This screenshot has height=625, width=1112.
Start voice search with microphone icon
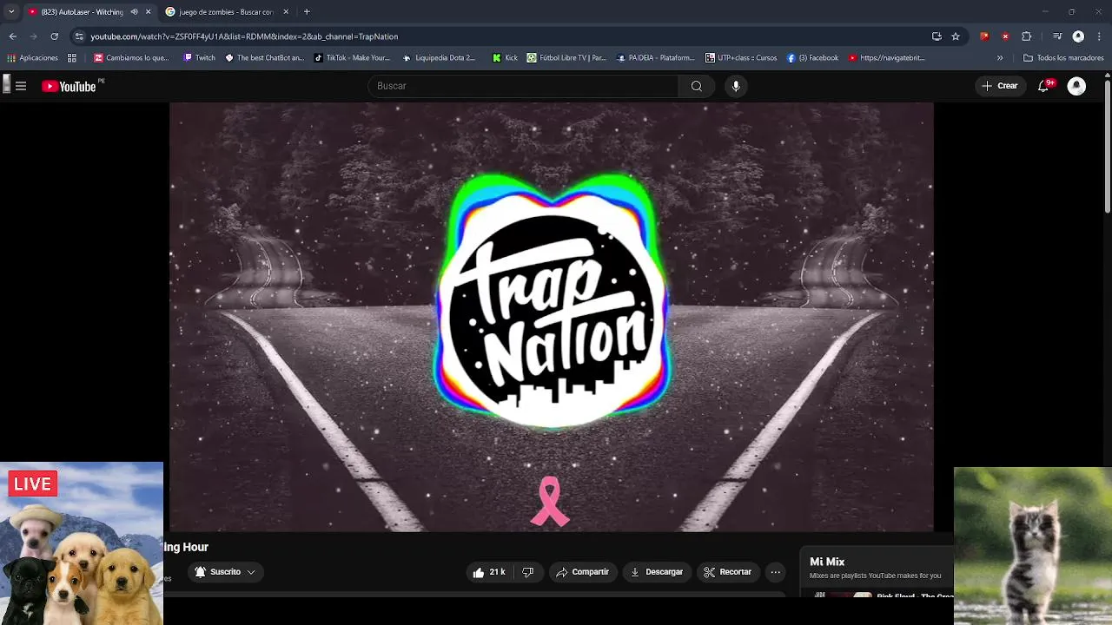coord(736,86)
